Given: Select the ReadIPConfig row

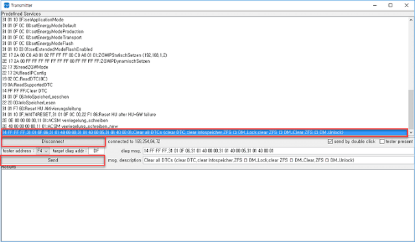Looking at the screenshot, I should (205, 73).
